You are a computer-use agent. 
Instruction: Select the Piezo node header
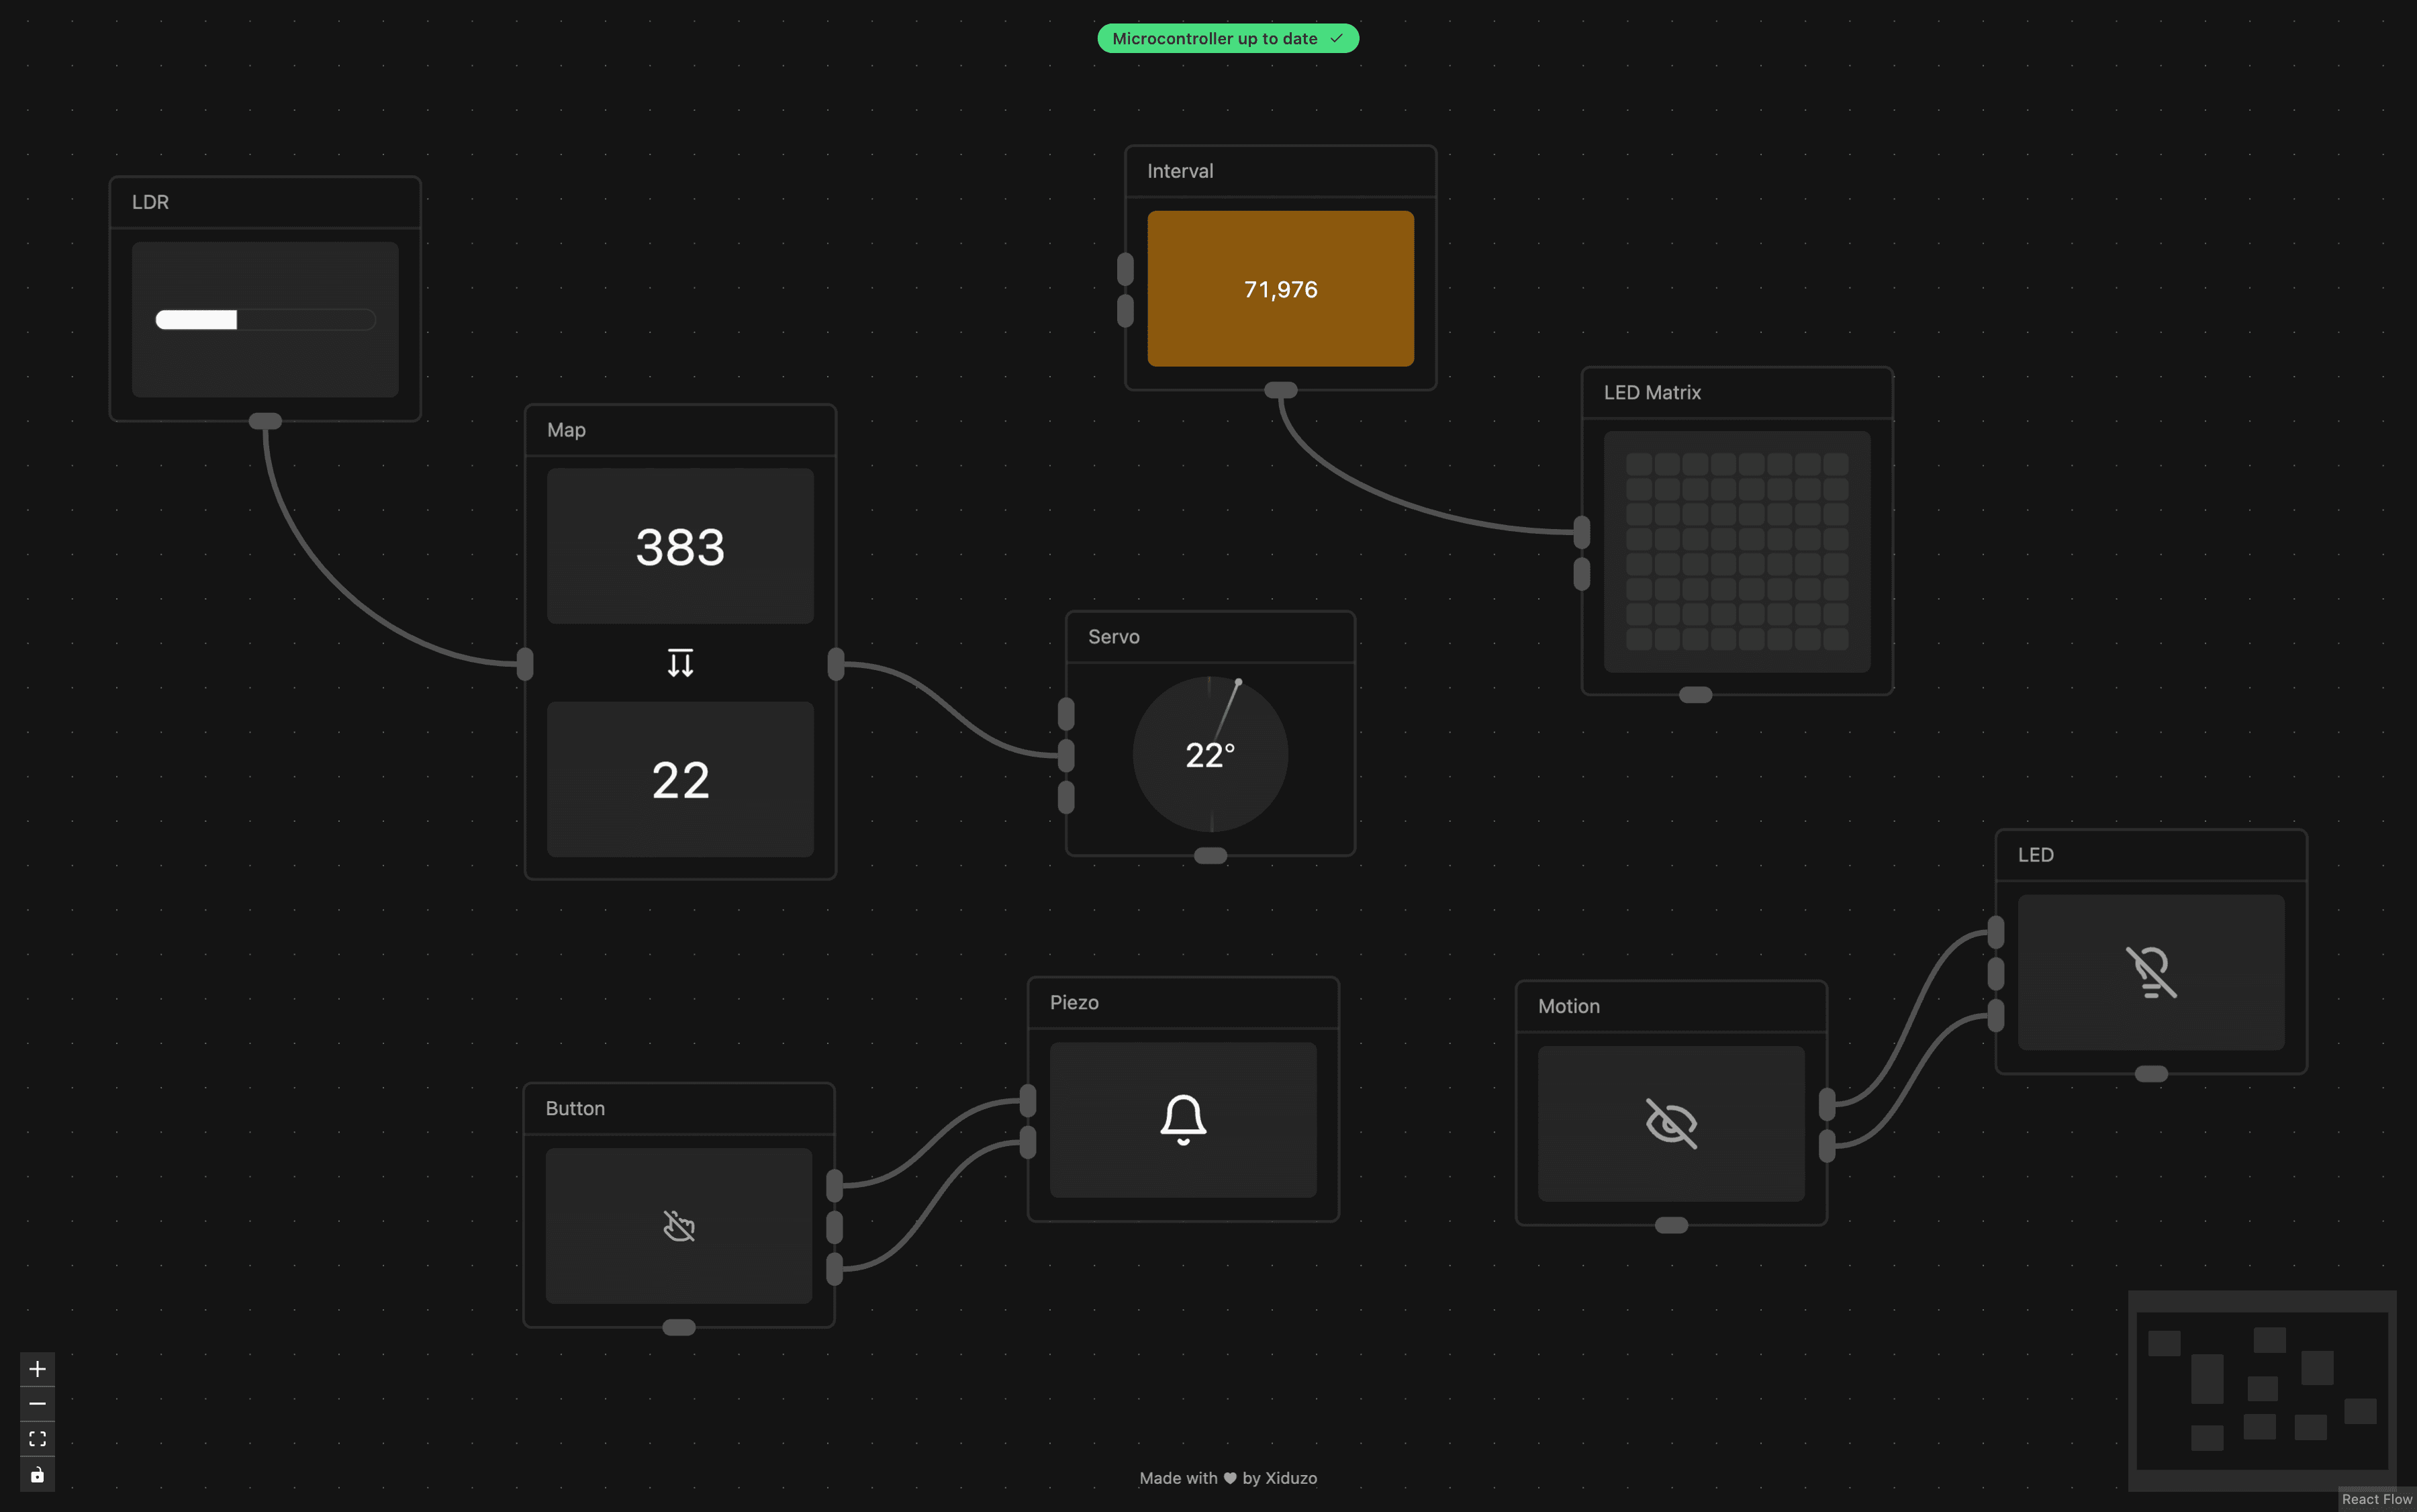click(x=1183, y=1003)
